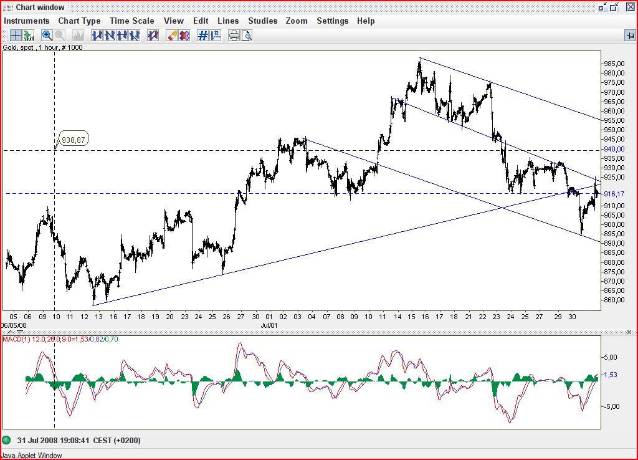Click the Chart window title text
The image size is (638, 460).
[x=40, y=7]
